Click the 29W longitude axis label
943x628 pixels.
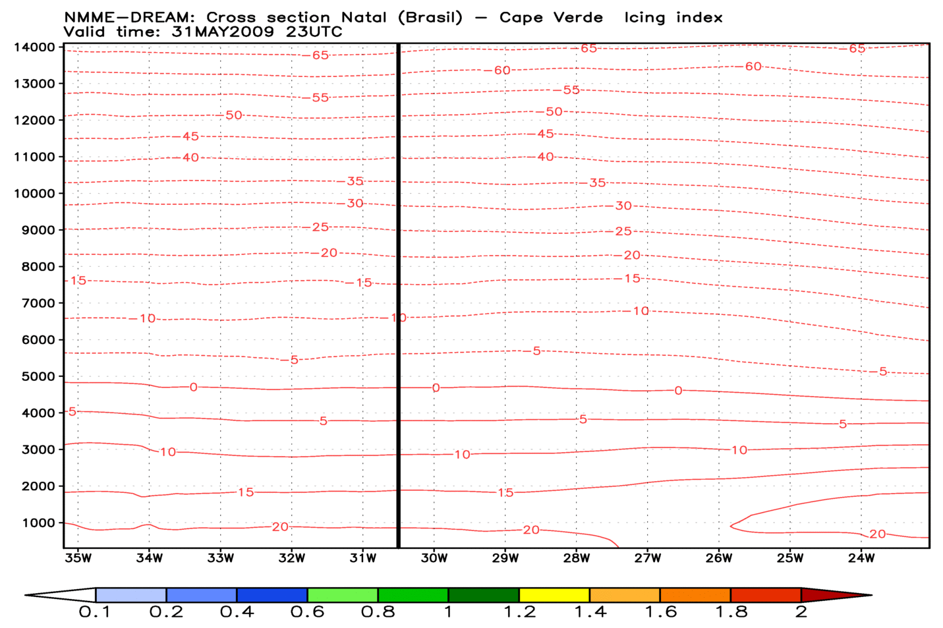(x=505, y=558)
